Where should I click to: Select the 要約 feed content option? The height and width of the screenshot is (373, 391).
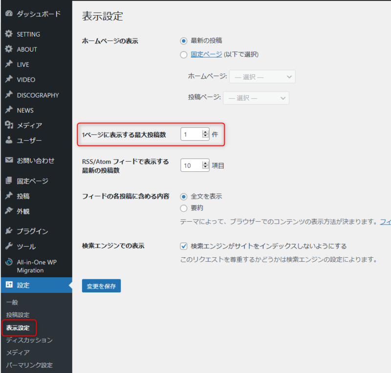click(x=184, y=208)
